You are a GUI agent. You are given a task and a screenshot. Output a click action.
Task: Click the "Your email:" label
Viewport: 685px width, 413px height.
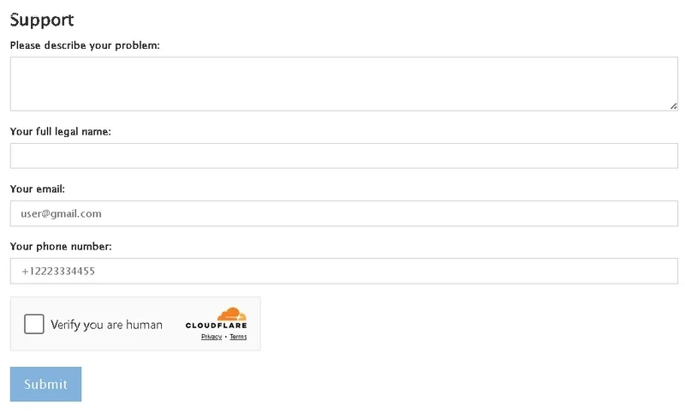click(x=38, y=189)
